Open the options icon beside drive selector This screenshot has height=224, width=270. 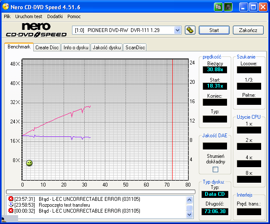coord(190,30)
